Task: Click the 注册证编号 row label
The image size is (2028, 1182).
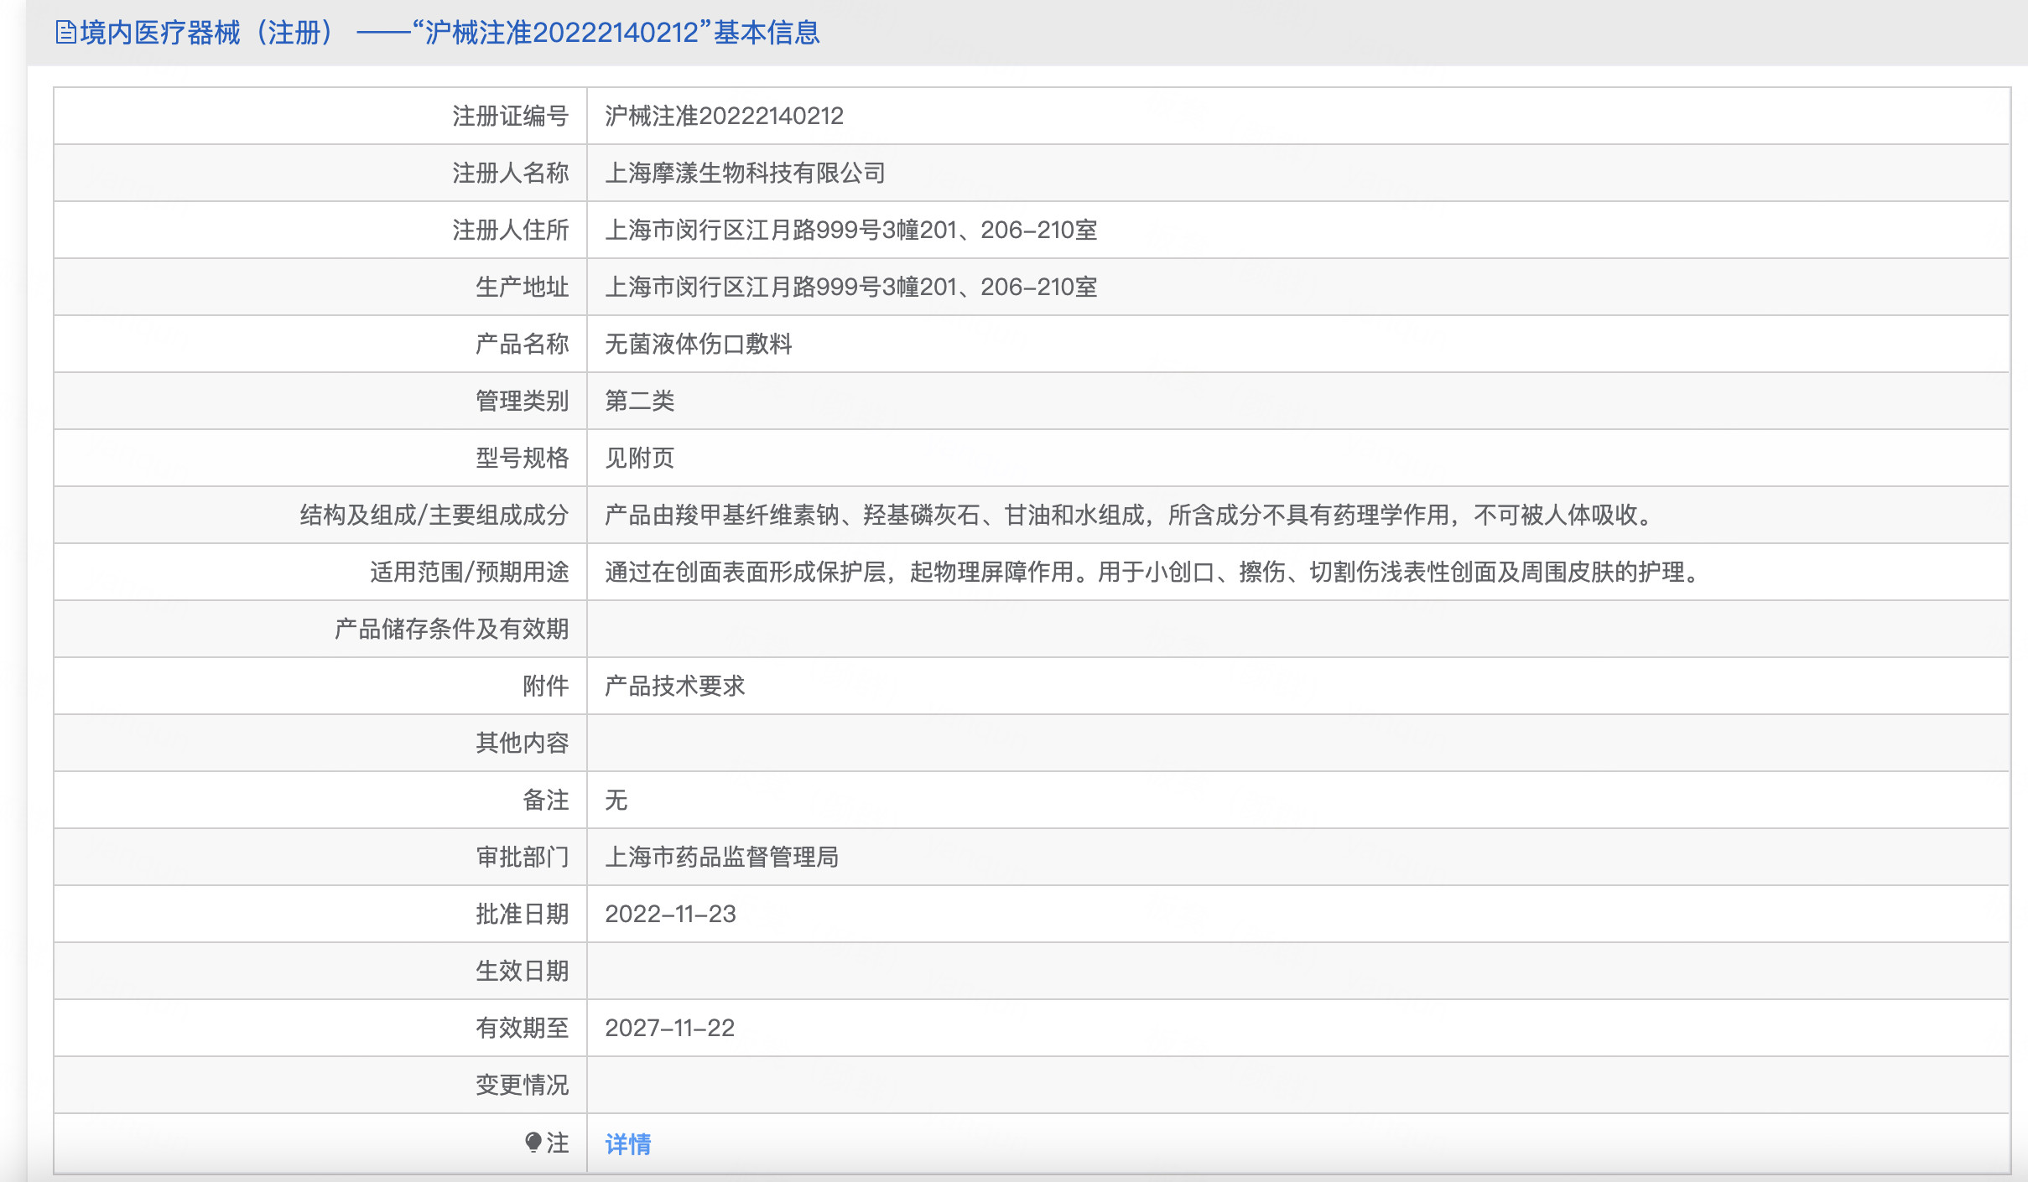Action: [511, 116]
